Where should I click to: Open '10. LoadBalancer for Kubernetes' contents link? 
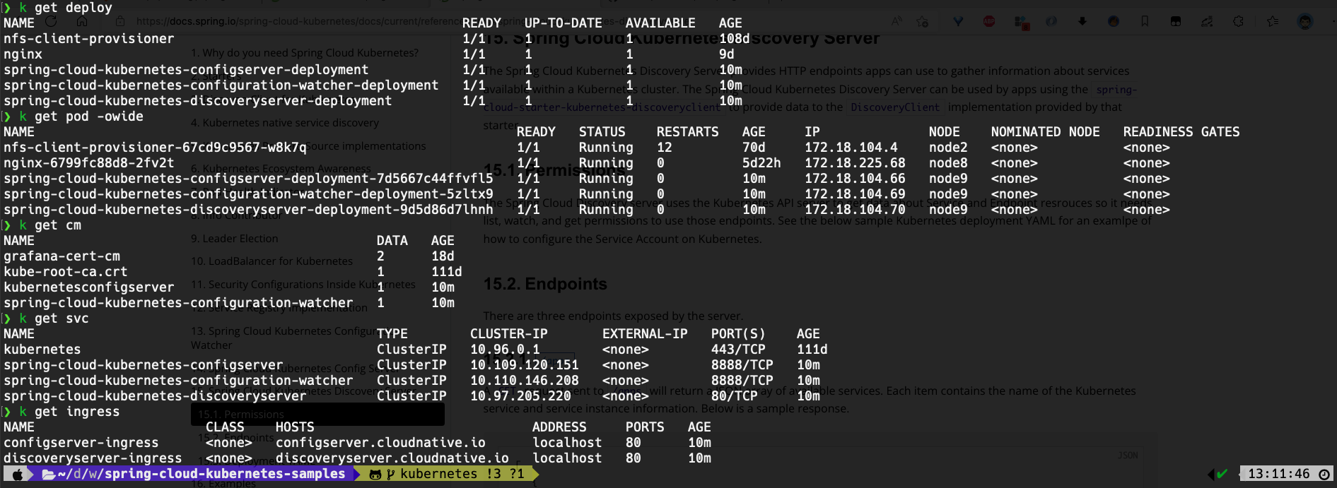tap(272, 261)
